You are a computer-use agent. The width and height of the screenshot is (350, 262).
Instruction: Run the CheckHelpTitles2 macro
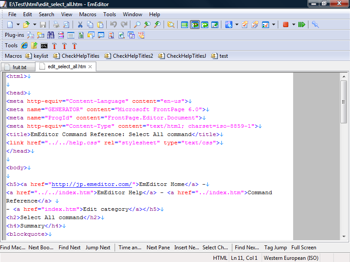point(129,56)
